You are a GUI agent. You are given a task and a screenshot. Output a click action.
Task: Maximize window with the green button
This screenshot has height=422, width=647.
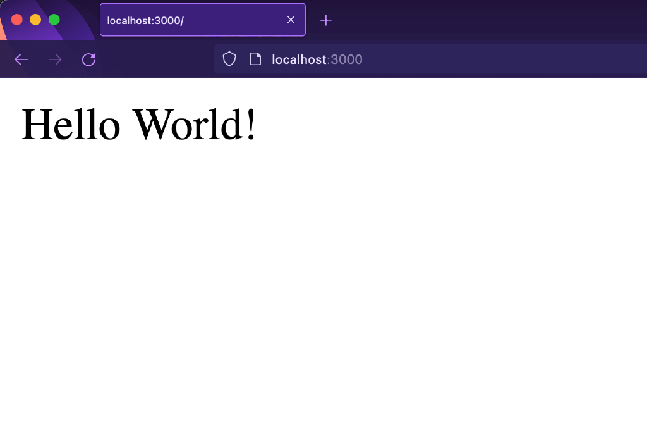click(x=54, y=20)
